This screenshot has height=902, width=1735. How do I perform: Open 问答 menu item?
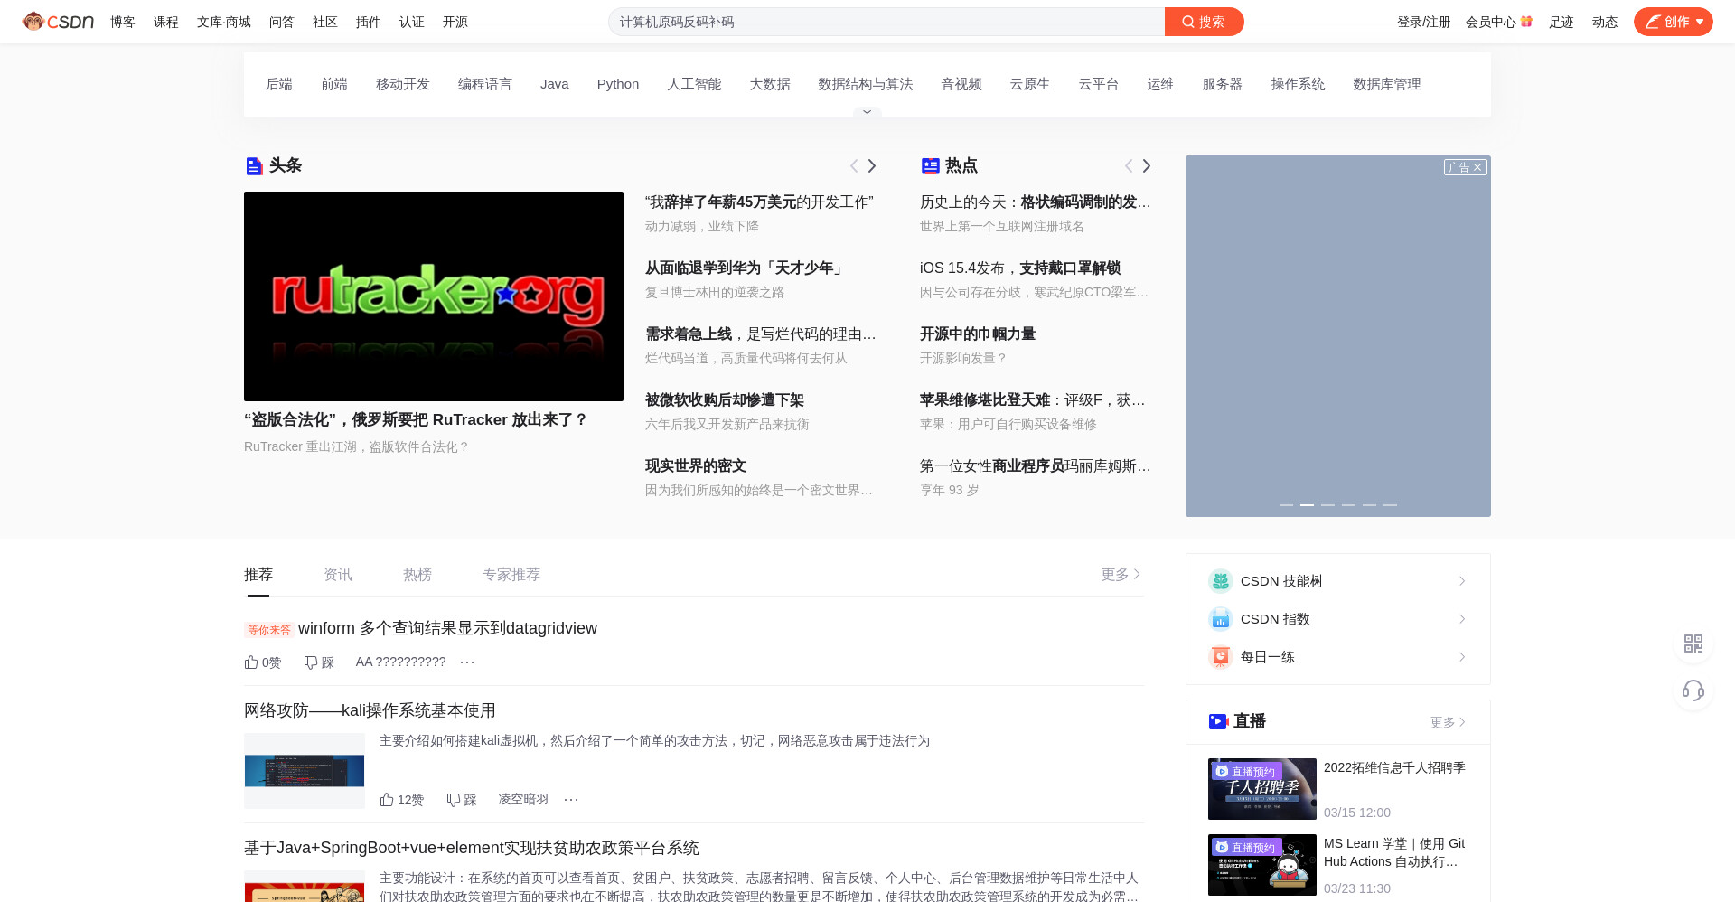point(281,22)
